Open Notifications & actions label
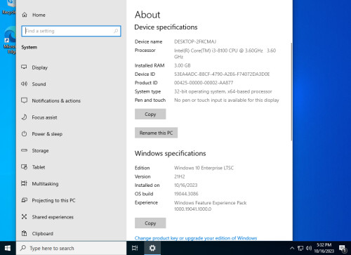Image resolution: width=351 pixels, height=255 pixels. point(56,100)
